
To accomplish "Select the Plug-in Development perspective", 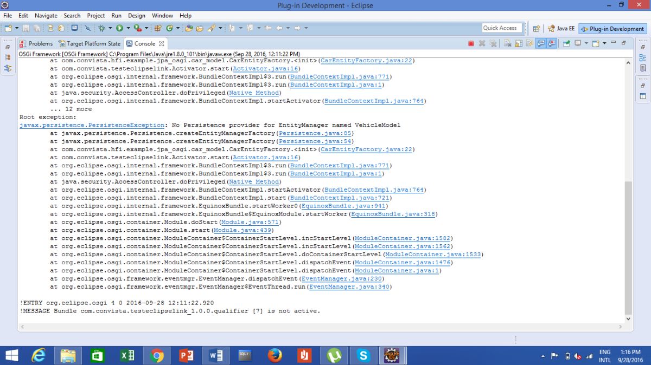I will tap(612, 29).
